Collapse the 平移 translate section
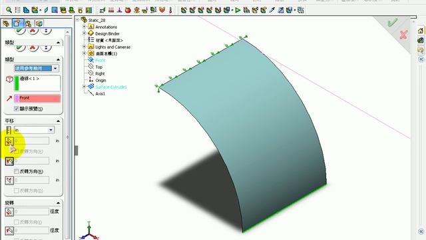Viewport: 426px width, 240px height. coord(58,121)
